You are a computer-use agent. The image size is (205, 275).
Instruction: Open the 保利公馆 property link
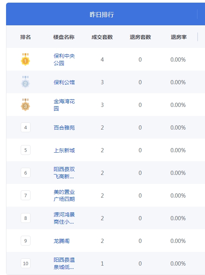(x=64, y=82)
